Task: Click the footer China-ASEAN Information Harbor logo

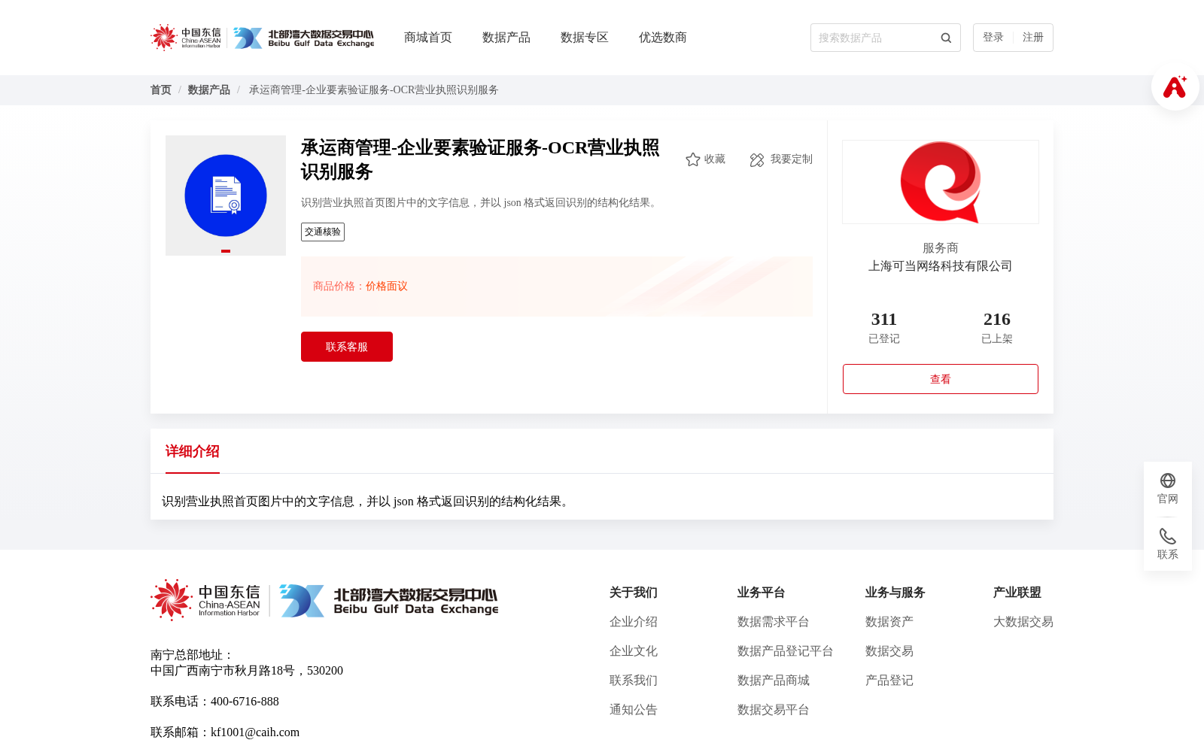Action: coord(205,600)
